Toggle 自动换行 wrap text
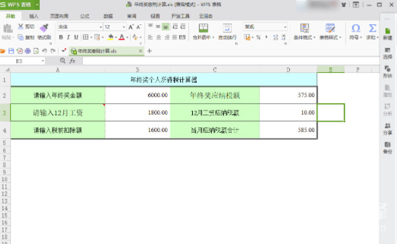Screen dimensions: 397x244 click(x=227, y=32)
